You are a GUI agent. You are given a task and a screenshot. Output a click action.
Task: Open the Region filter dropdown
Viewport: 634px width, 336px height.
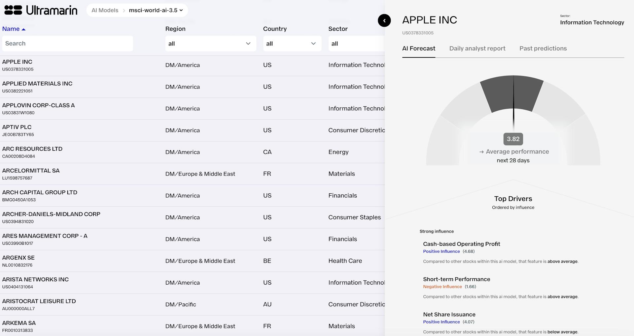click(210, 43)
